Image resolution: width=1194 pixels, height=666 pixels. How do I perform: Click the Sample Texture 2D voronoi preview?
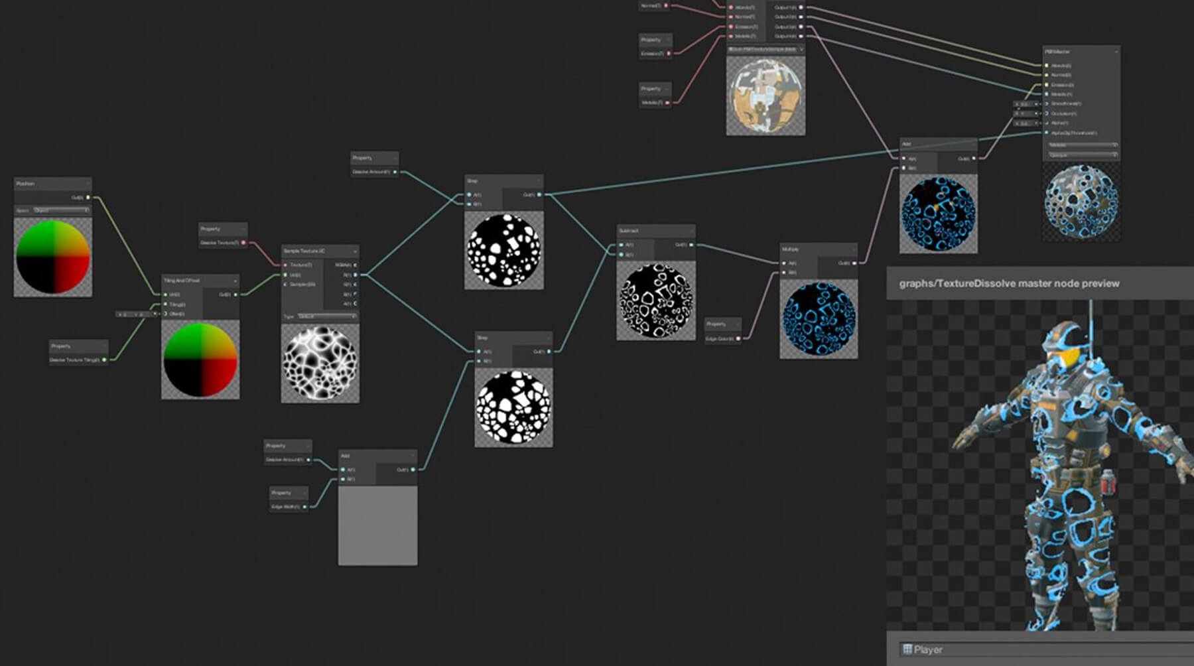click(320, 363)
